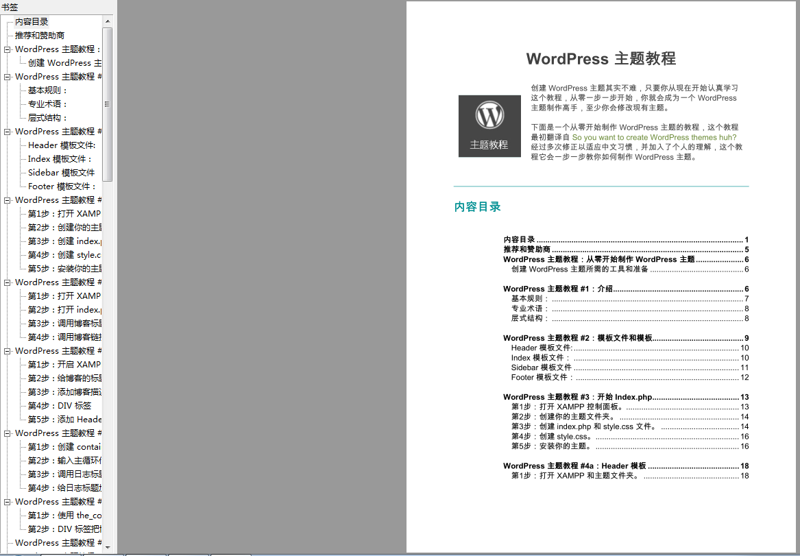The height and width of the screenshot is (556, 800).
Task: Select bookmark '第4步：调用博客链'
Action: coord(65,337)
